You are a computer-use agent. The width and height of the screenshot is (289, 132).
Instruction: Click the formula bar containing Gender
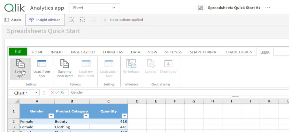tap(180, 93)
